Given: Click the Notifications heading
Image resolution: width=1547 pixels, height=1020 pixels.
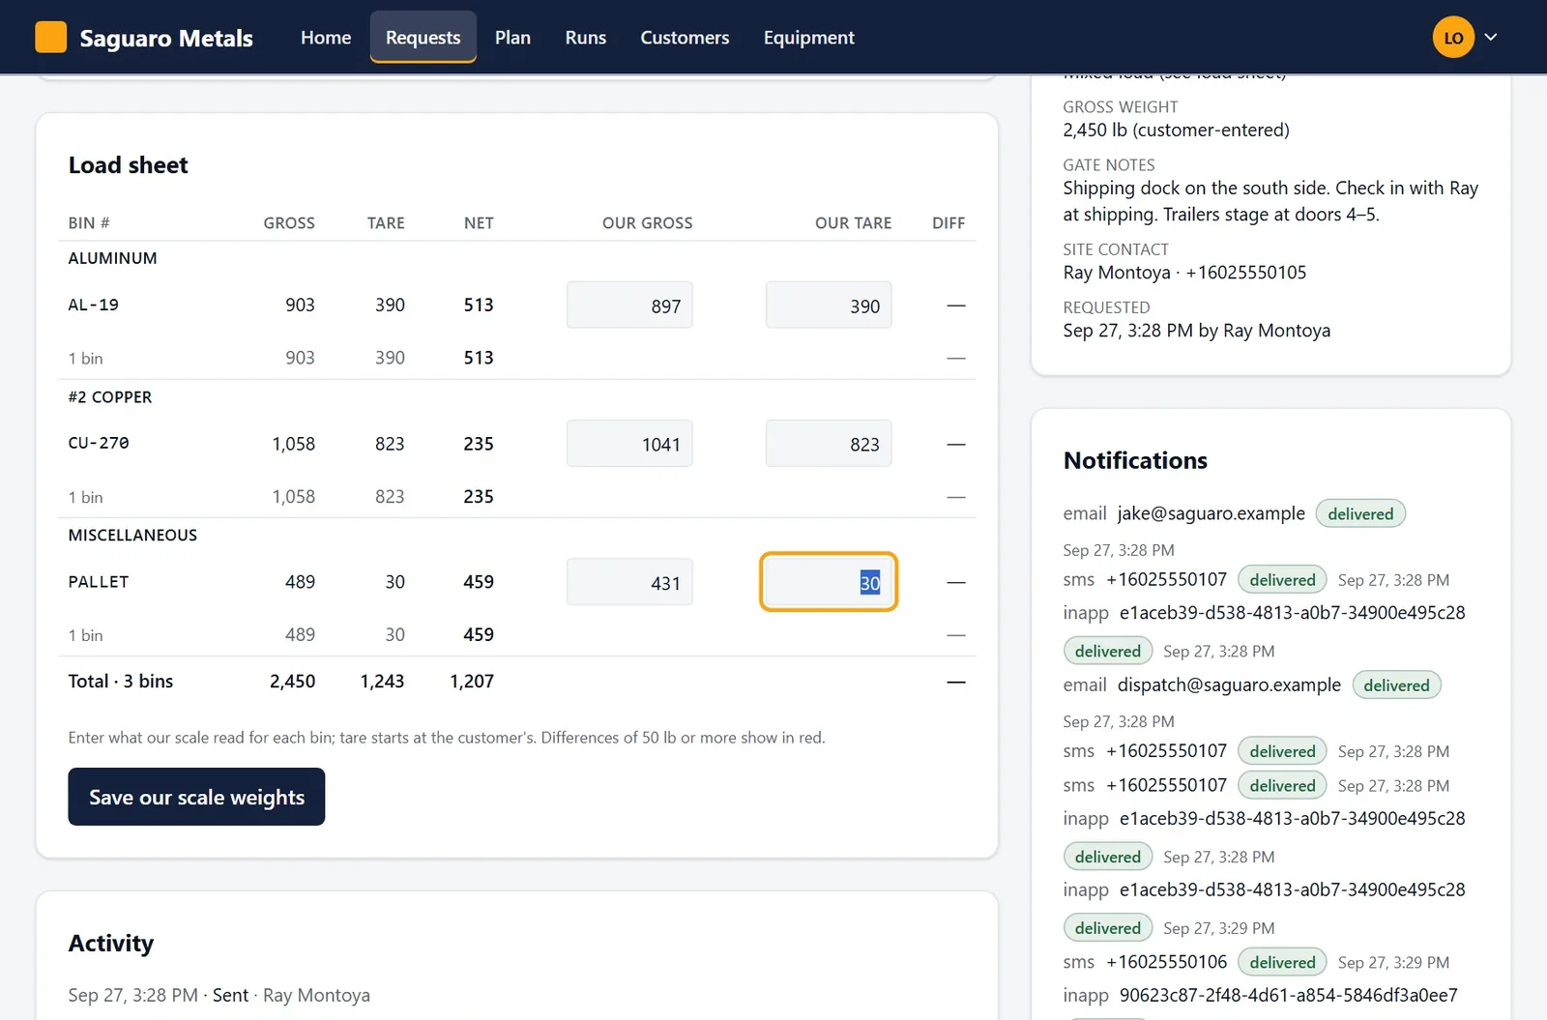Looking at the screenshot, I should (1135, 460).
